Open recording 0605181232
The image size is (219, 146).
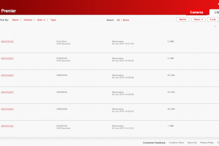[7, 126]
